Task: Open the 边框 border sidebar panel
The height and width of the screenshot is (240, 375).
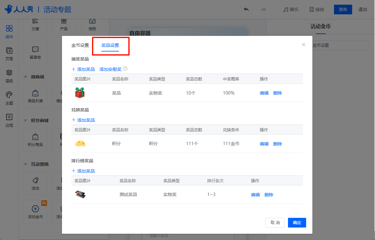Action: pos(9,120)
